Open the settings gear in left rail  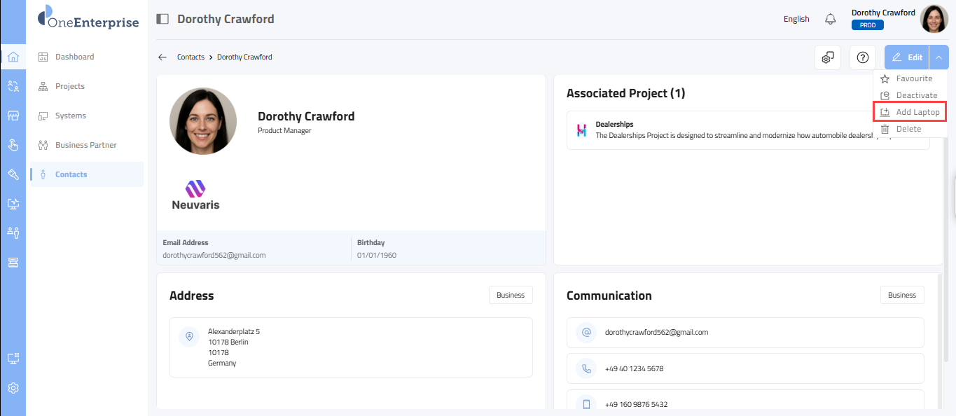pos(13,388)
